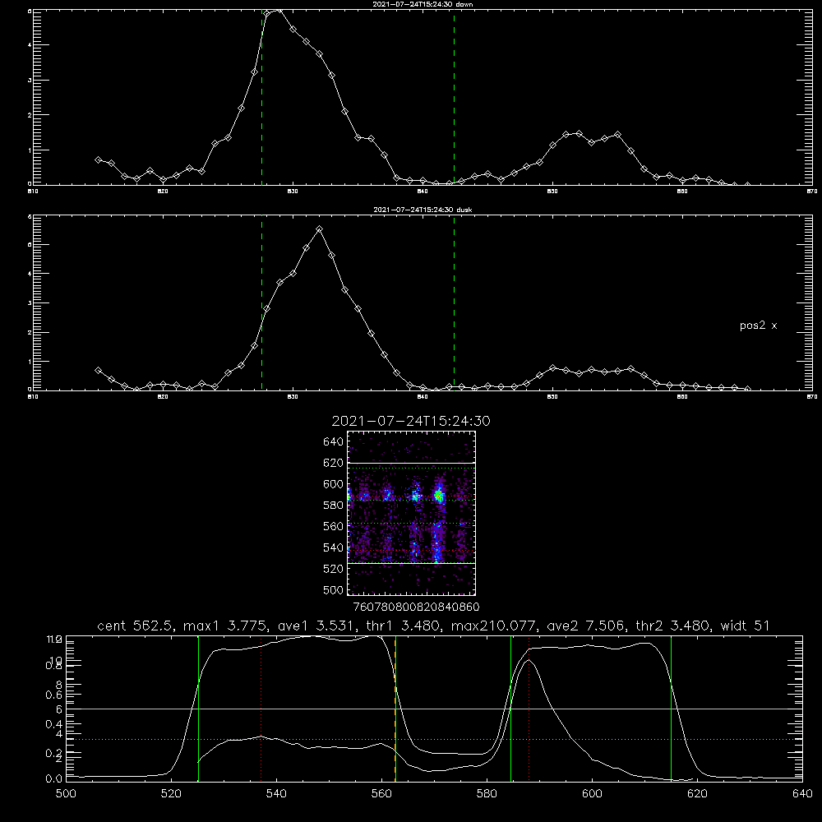Click the green vertical line at 525 in bottom plot

tap(198, 709)
